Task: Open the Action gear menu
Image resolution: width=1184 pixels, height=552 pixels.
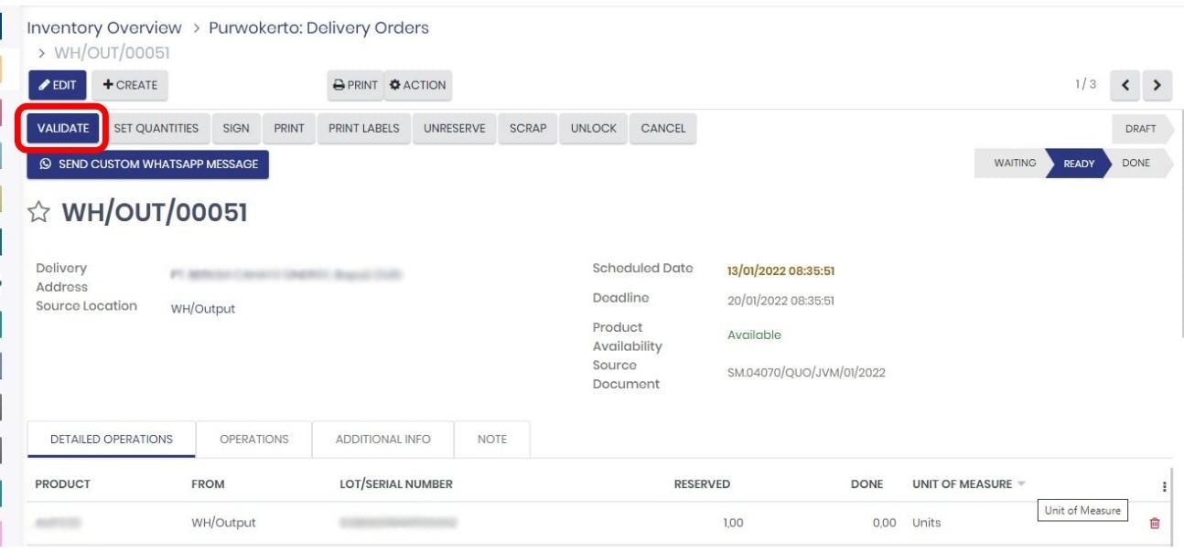Action: coord(418,85)
